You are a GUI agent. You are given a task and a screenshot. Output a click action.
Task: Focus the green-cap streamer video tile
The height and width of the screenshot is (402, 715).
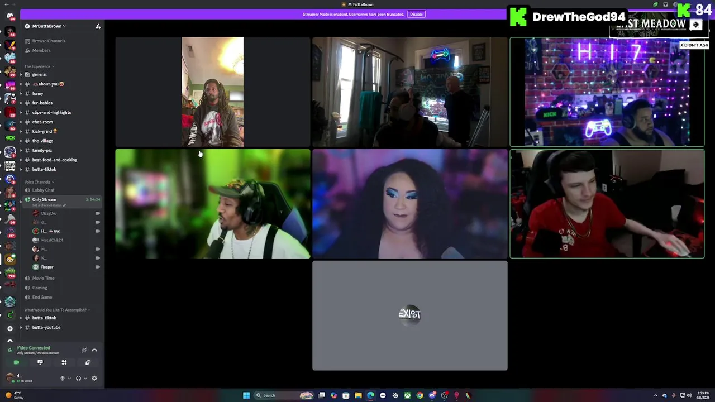(x=212, y=204)
